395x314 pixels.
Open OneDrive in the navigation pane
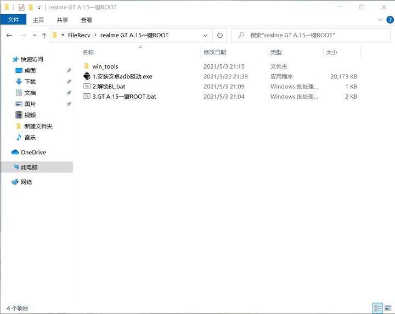click(x=33, y=152)
